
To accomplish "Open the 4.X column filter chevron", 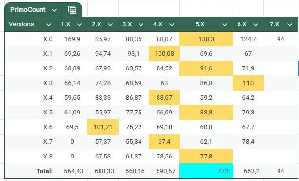I will (172, 24).
